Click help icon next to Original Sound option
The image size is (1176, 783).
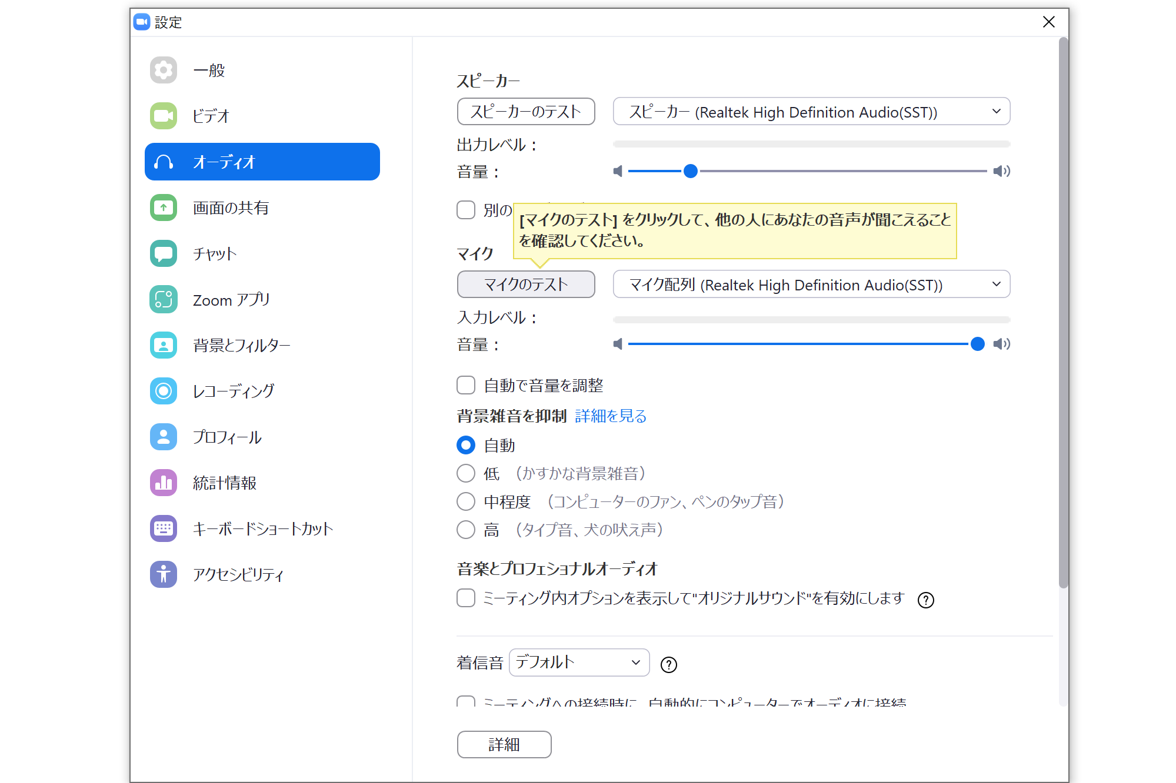coord(925,600)
